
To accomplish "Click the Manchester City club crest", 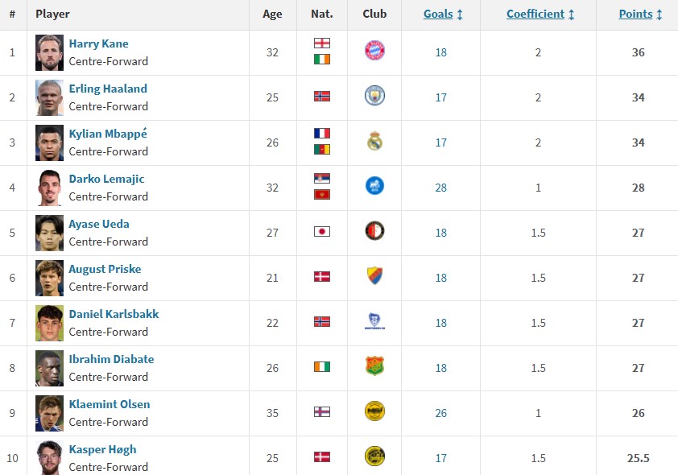I will click(x=374, y=96).
